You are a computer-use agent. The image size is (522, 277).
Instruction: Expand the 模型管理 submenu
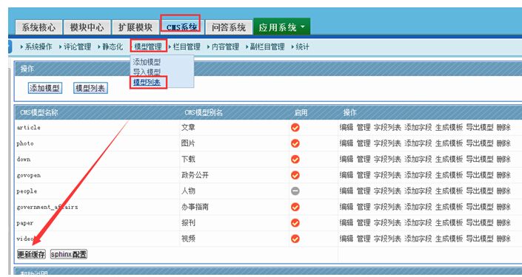pos(148,47)
